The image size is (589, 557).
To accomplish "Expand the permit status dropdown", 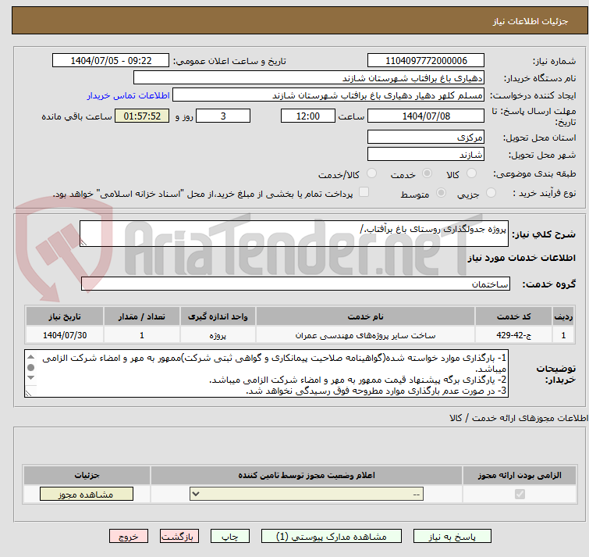I will coord(307,495).
